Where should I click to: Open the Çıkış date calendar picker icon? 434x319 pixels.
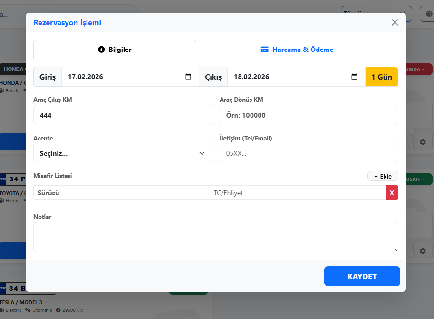point(354,77)
